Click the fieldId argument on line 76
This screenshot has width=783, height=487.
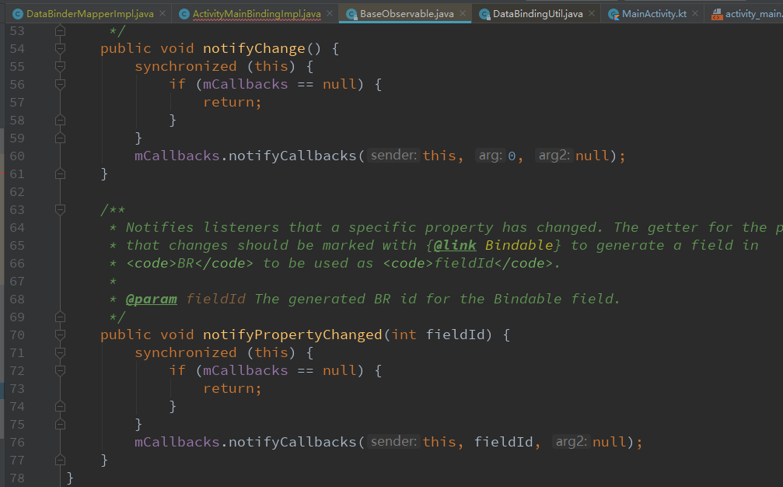click(x=503, y=442)
